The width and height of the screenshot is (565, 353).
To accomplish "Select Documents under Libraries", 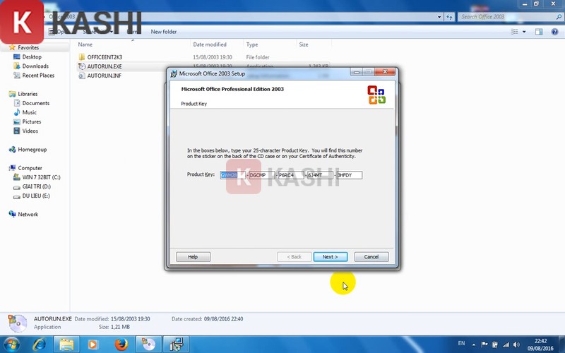I will (35, 103).
